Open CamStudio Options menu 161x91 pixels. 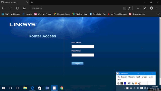(x=132, y=77)
